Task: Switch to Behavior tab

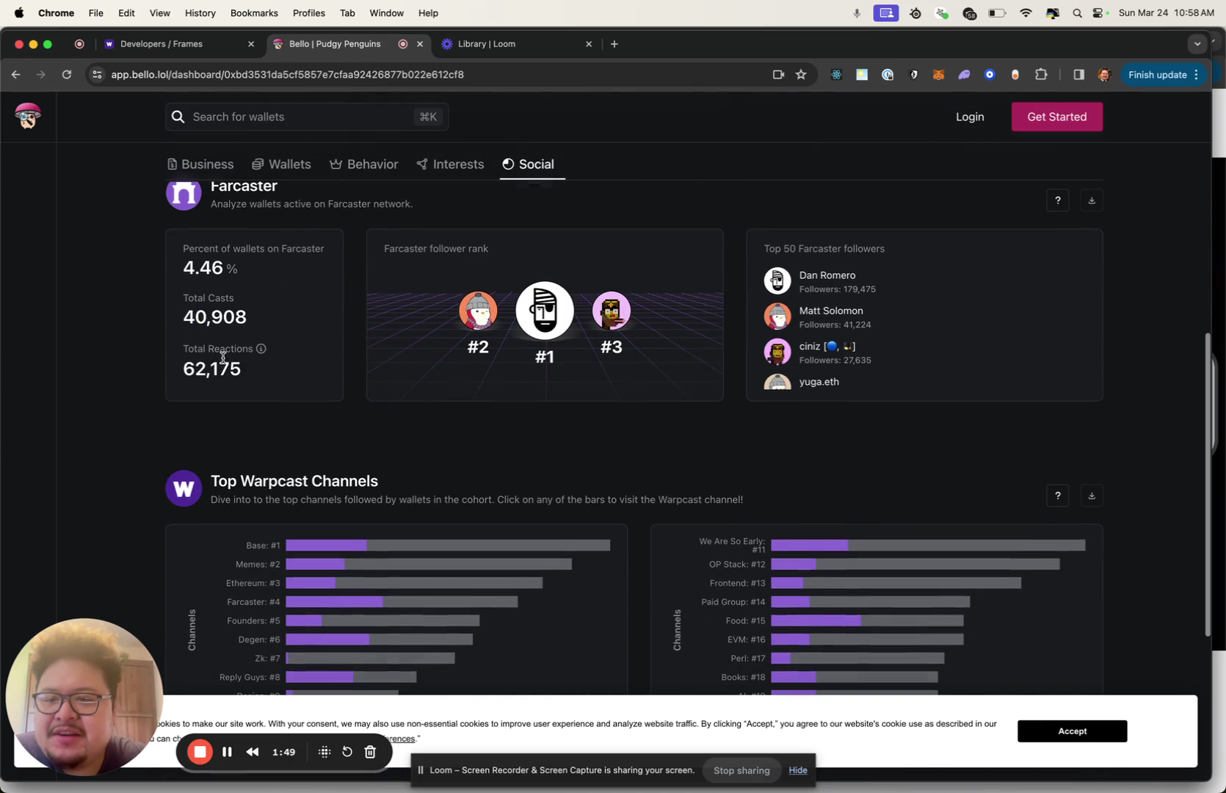Action: pos(364,164)
